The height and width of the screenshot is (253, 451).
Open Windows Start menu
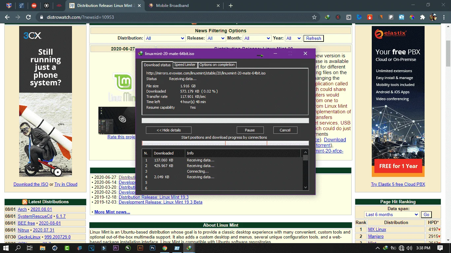tap(6, 248)
